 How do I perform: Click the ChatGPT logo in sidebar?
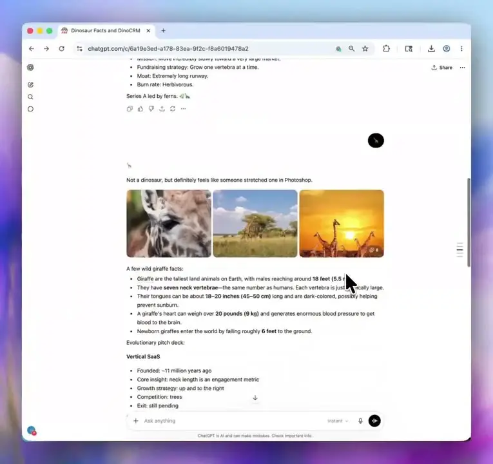click(30, 67)
